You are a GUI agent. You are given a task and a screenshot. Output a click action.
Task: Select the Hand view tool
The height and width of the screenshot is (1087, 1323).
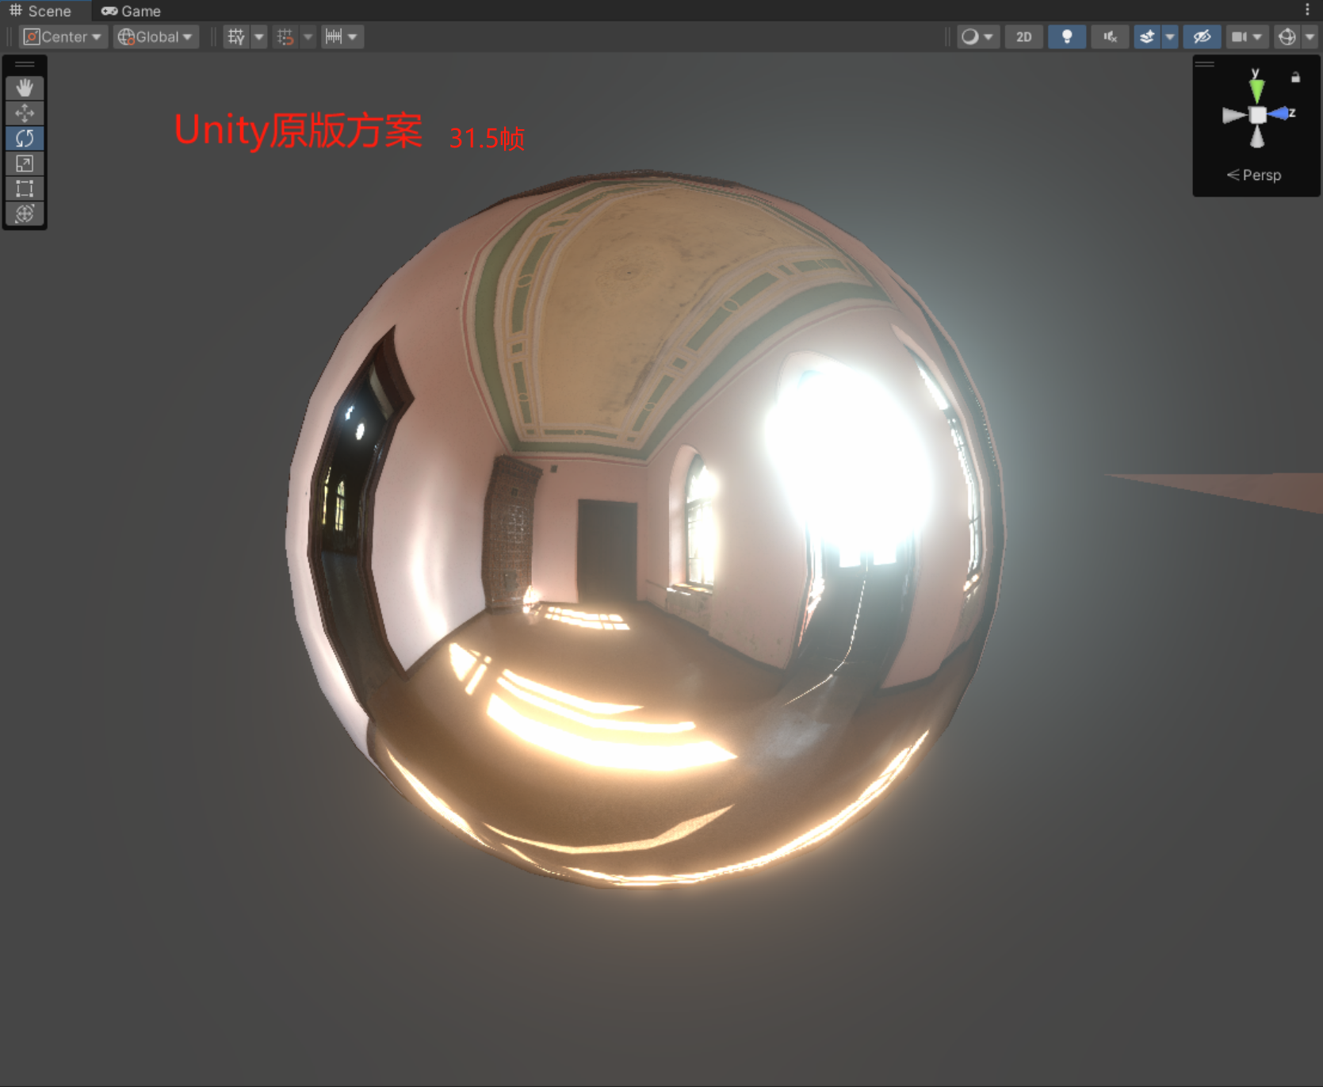pyautogui.click(x=25, y=88)
